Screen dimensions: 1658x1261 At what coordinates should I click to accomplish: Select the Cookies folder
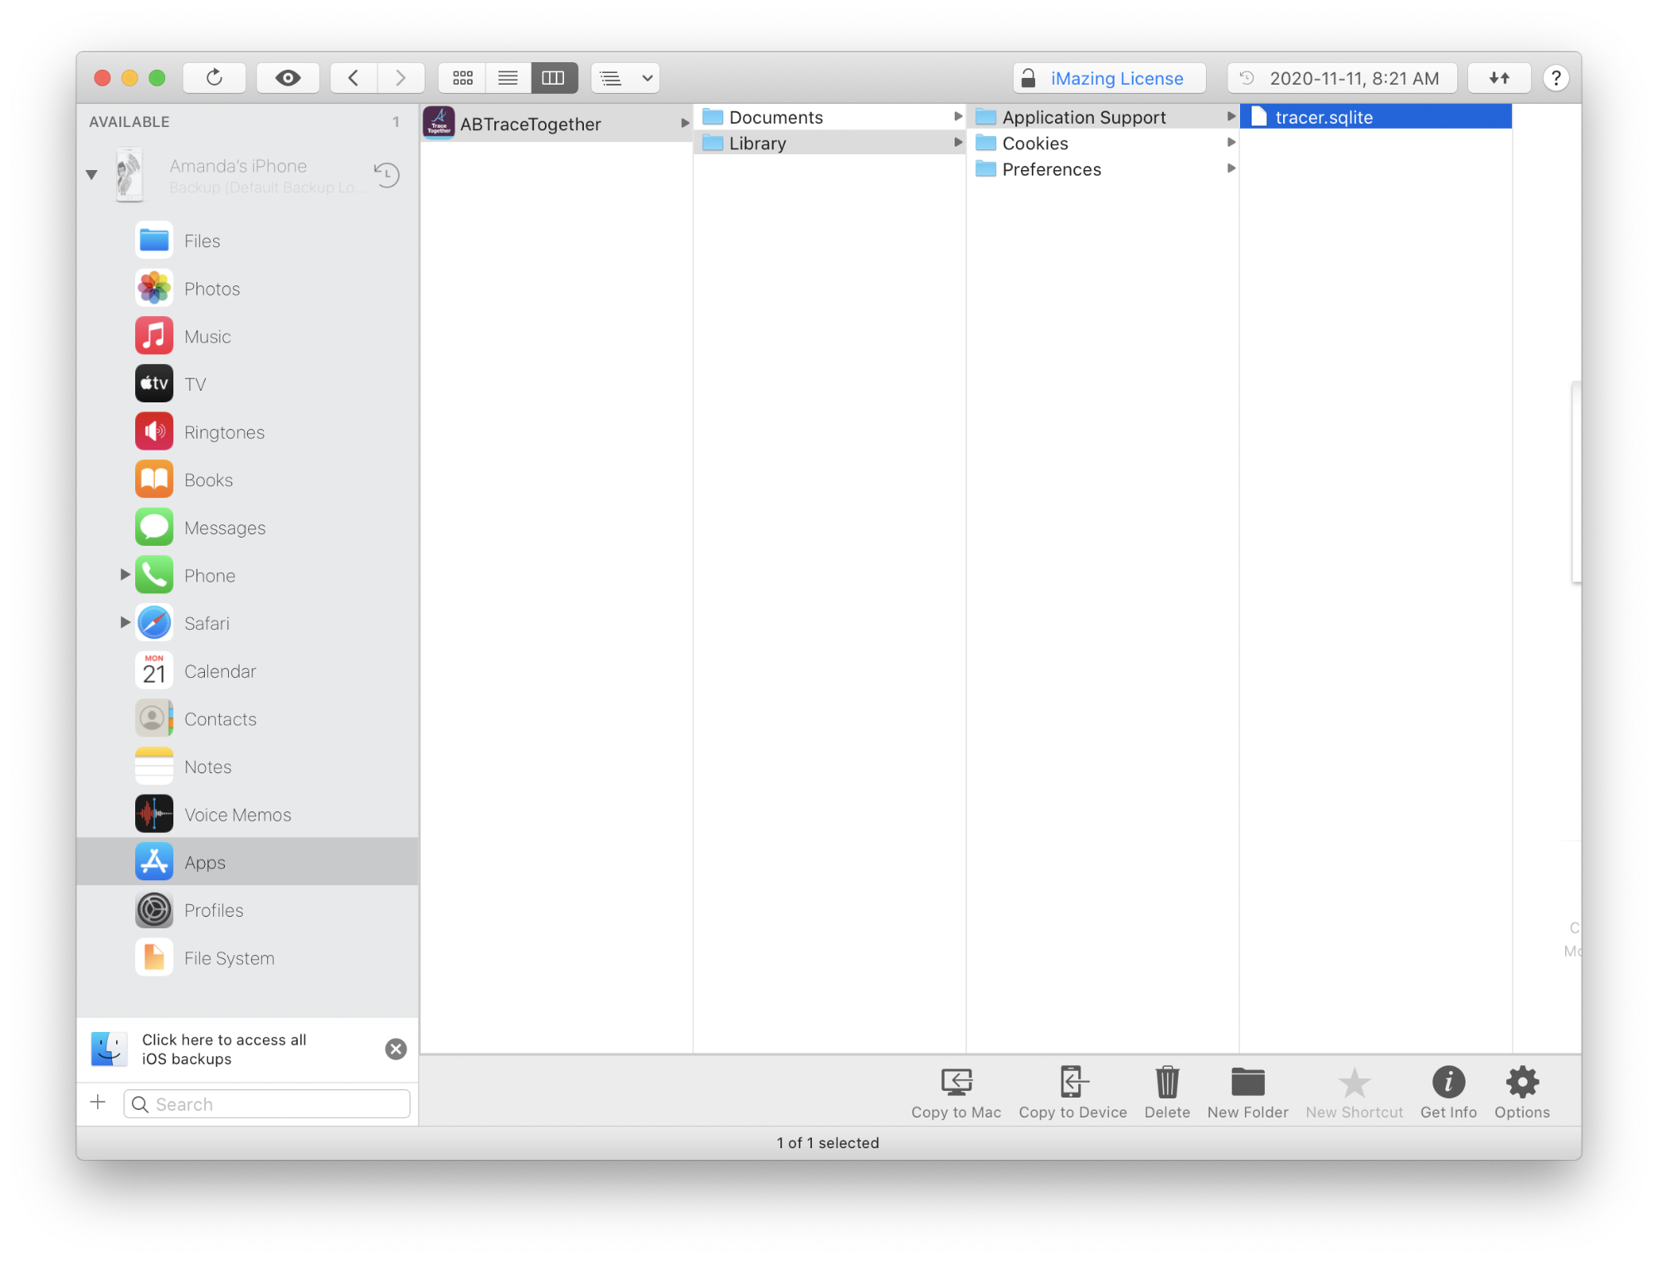pos(1102,143)
